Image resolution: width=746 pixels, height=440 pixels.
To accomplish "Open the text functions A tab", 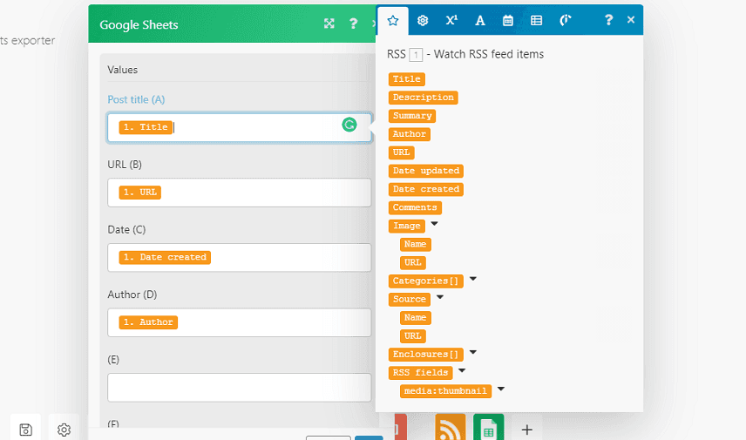I will (480, 20).
